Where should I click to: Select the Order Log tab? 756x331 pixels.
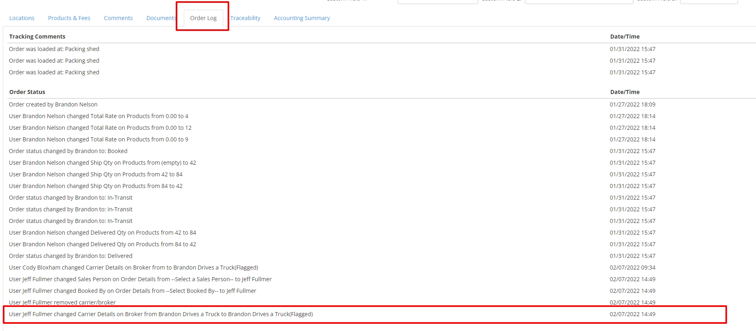203,18
